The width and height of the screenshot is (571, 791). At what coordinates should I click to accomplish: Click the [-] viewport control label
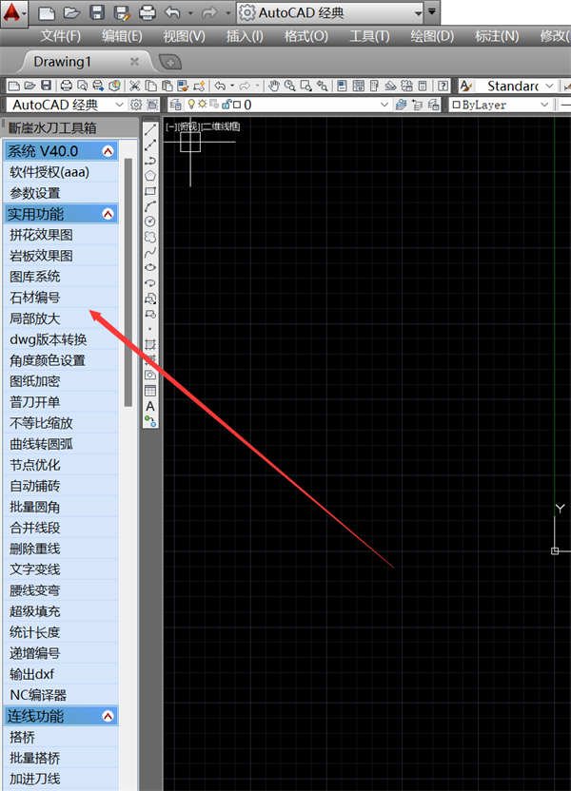[x=171, y=126]
